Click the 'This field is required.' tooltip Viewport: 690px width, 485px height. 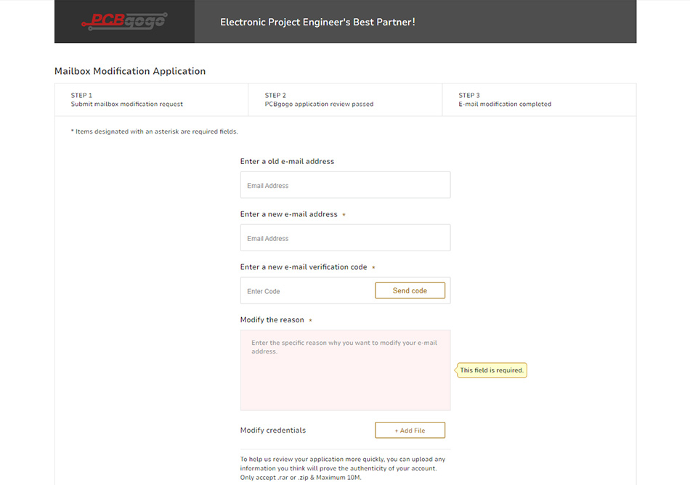click(492, 370)
